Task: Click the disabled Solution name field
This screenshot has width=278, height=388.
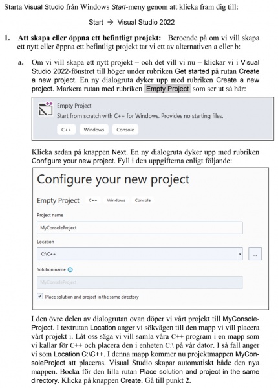Action: 140,282
